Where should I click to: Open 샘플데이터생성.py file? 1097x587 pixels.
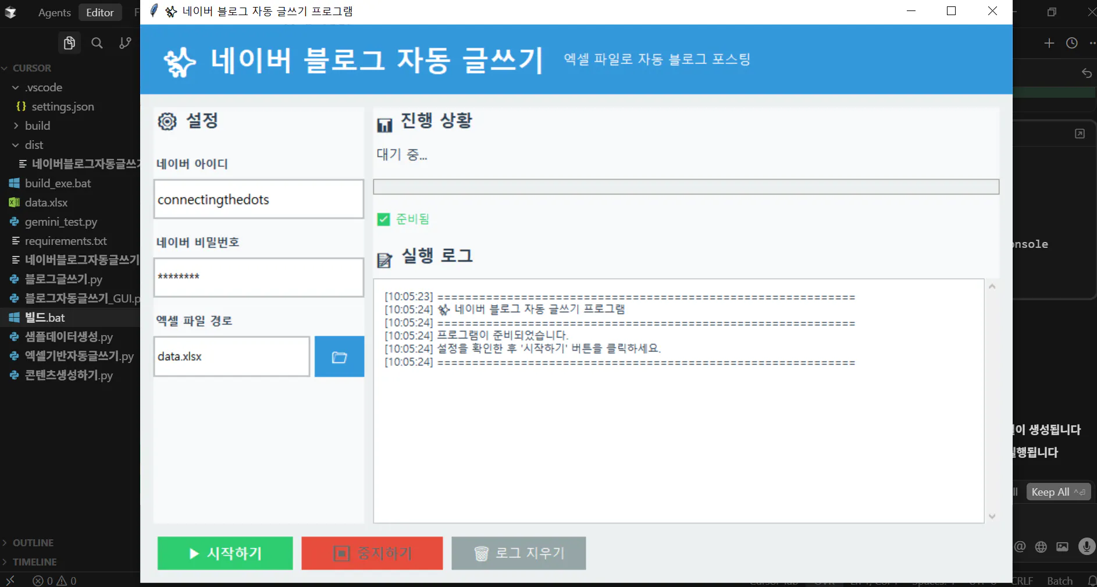70,337
